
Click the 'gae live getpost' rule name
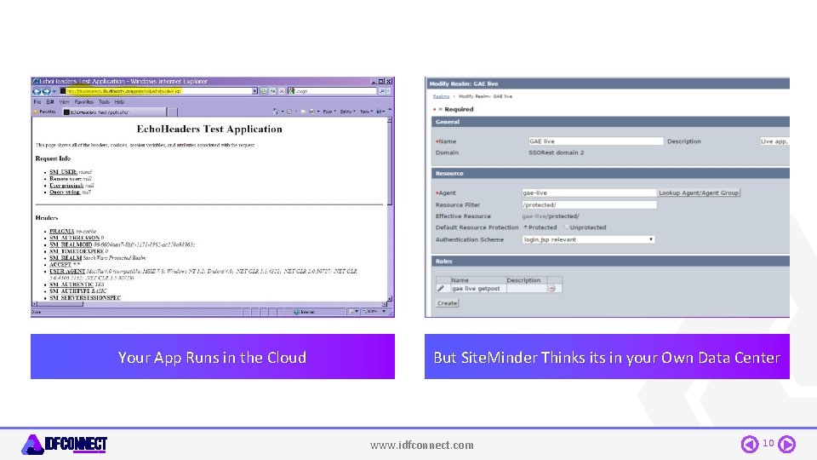(476, 289)
